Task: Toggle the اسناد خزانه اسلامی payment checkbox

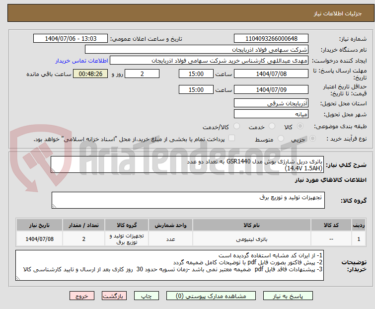Action: (x=231, y=138)
